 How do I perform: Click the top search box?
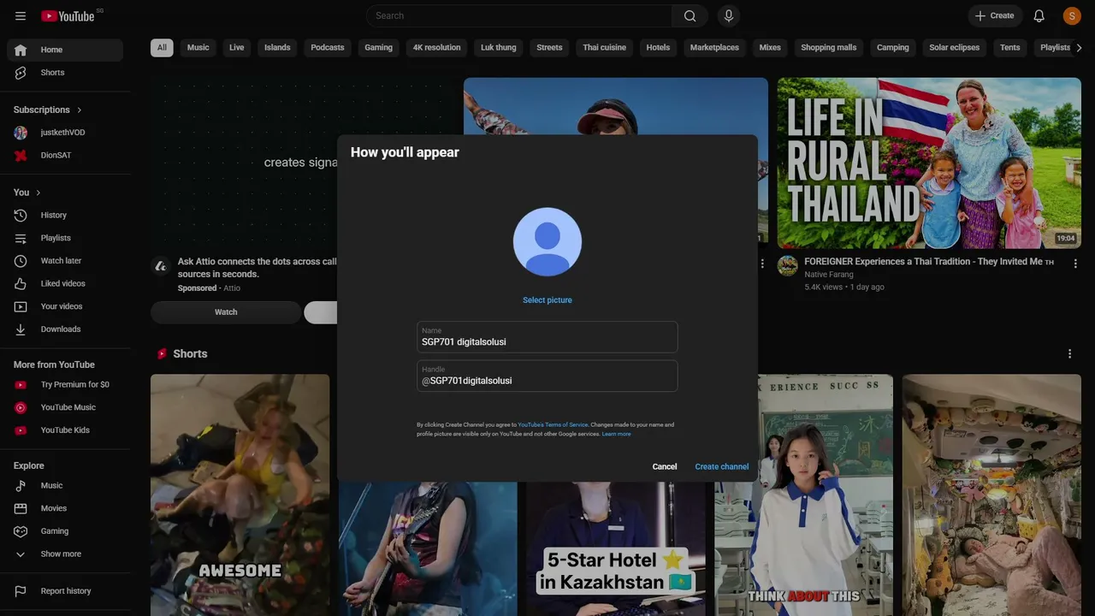[x=519, y=15]
